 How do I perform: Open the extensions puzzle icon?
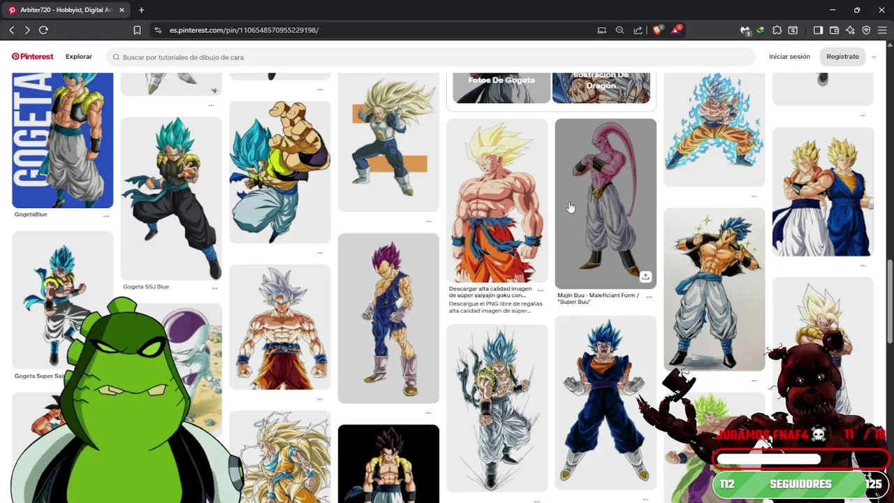click(777, 30)
